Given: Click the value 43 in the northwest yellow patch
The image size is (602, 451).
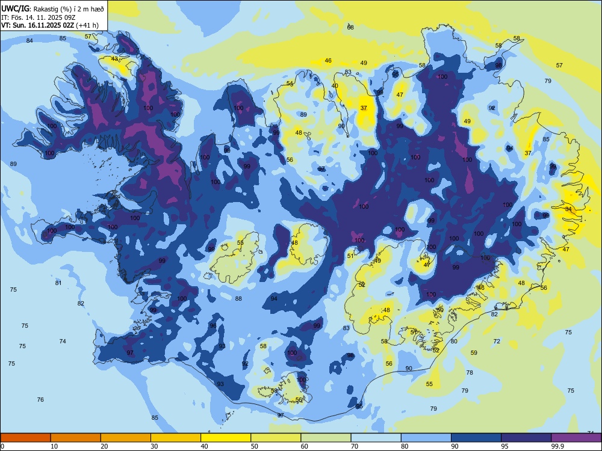Looking at the screenshot, I should click(x=114, y=59).
